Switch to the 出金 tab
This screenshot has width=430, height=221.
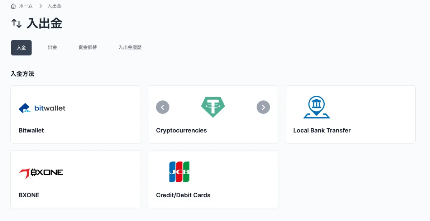52,47
